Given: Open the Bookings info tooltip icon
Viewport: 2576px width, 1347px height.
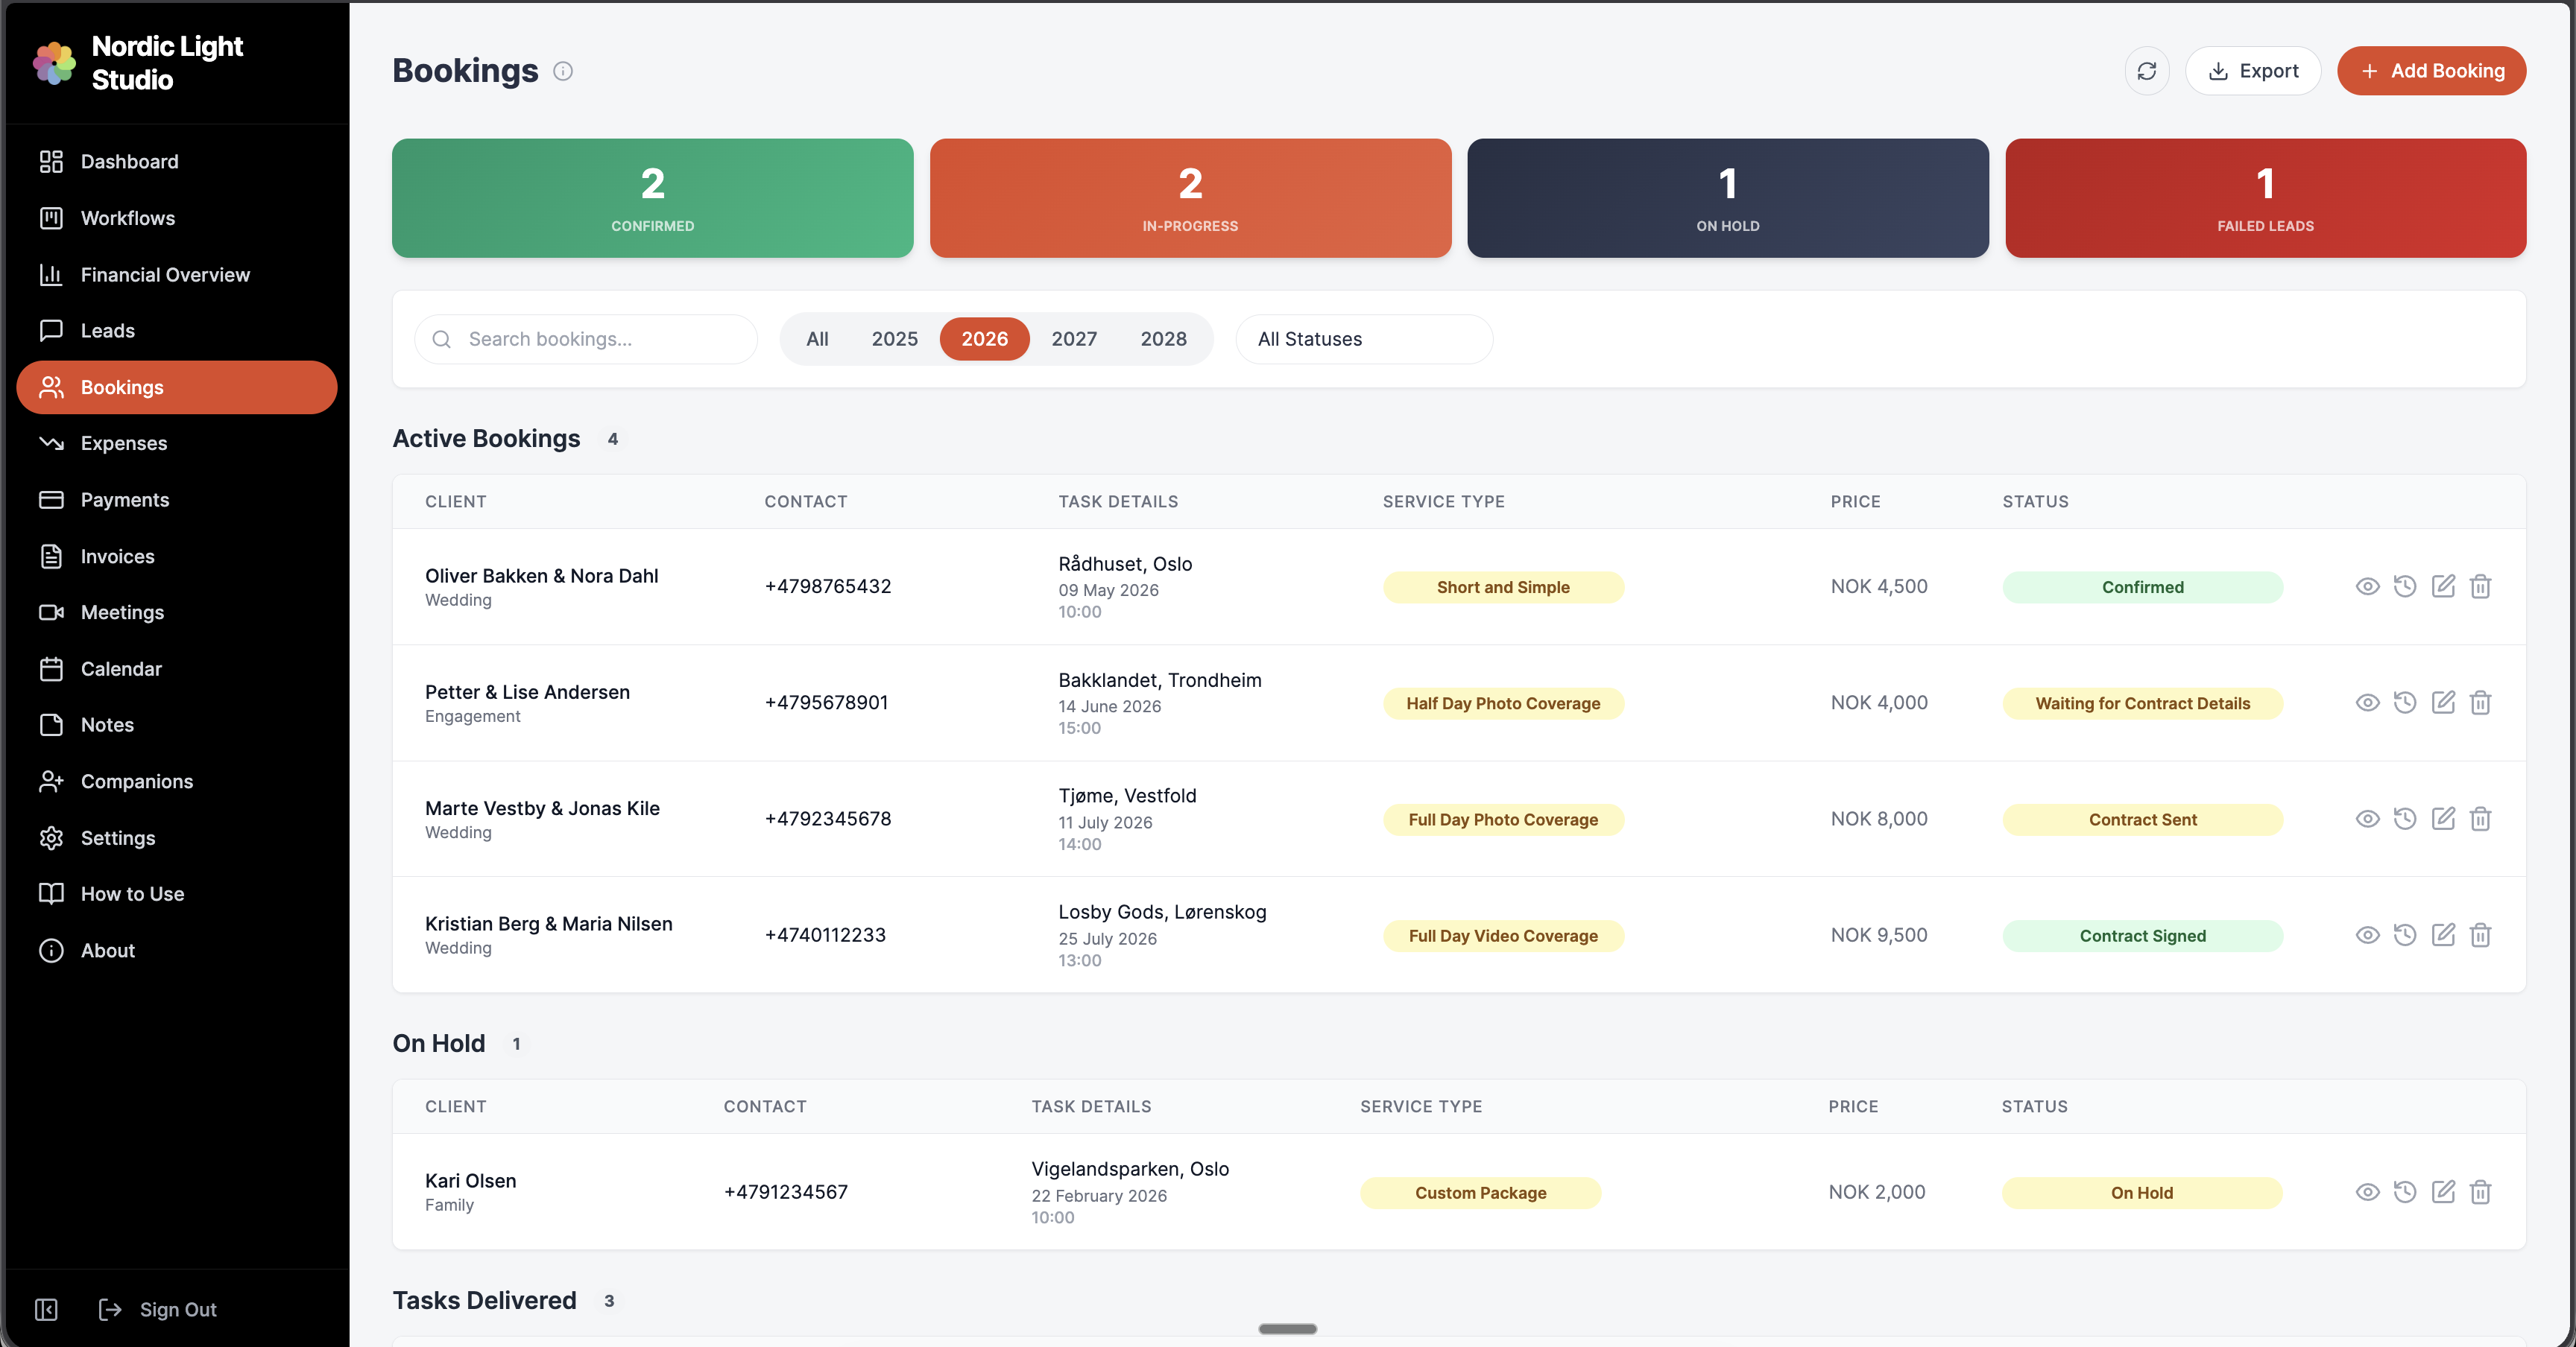Looking at the screenshot, I should [563, 71].
